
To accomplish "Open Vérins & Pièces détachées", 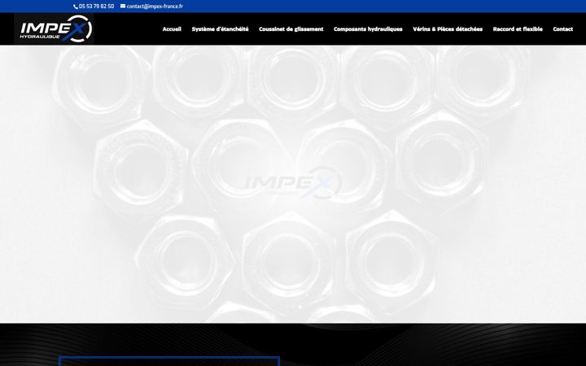I will point(448,29).
